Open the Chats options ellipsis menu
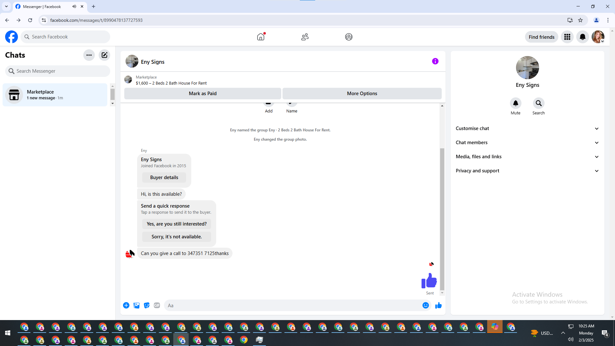This screenshot has width=615, height=346. tap(89, 55)
